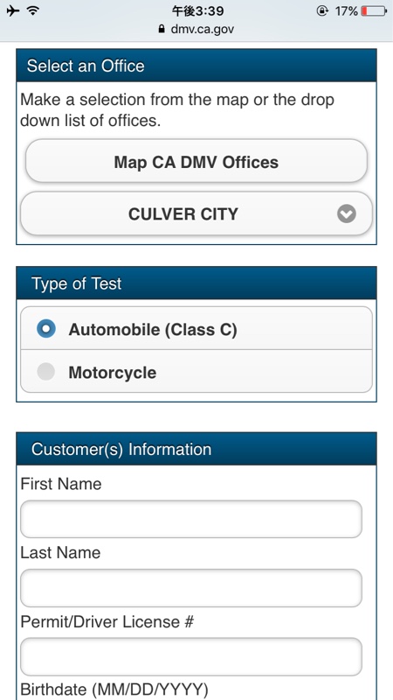Focus the First Name input field

coord(191,519)
